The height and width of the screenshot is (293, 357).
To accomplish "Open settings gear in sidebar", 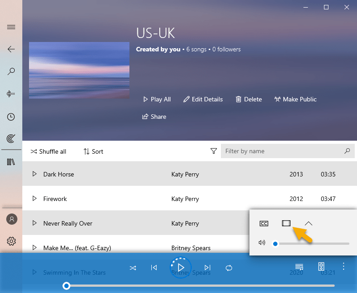I will pyautogui.click(x=11, y=241).
